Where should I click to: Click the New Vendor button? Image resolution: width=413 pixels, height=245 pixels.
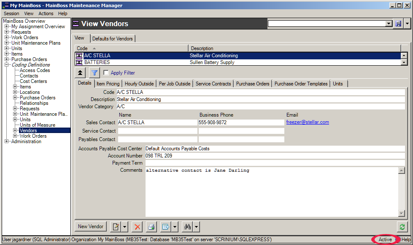click(91, 226)
